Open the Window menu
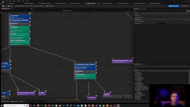This screenshot has height=107, width=190. (x=18, y=1)
